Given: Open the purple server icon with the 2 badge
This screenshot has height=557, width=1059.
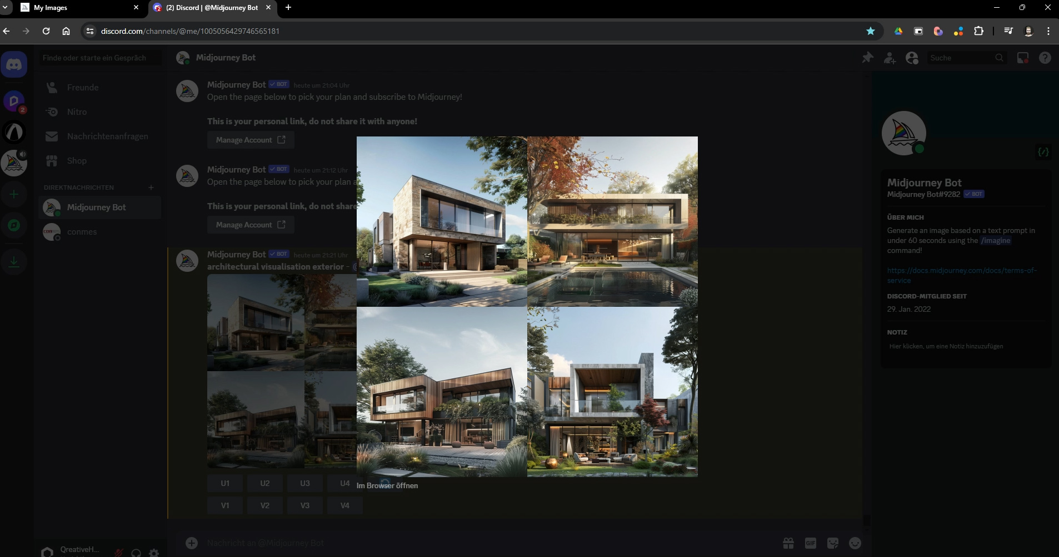Looking at the screenshot, I should pyautogui.click(x=14, y=102).
